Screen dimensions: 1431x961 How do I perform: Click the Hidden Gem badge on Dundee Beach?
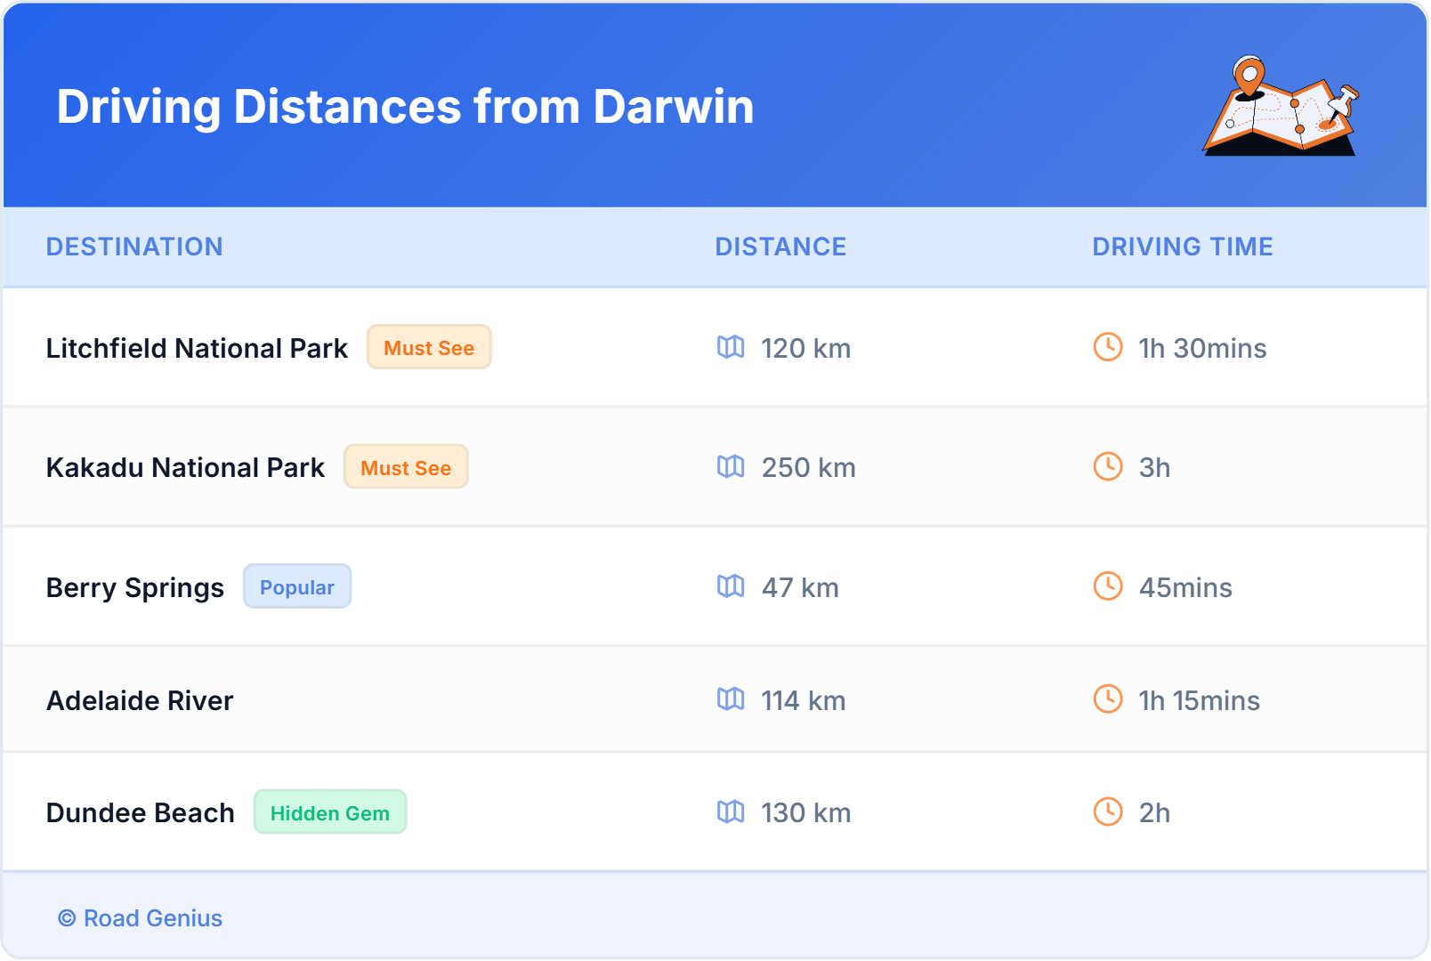tap(330, 812)
